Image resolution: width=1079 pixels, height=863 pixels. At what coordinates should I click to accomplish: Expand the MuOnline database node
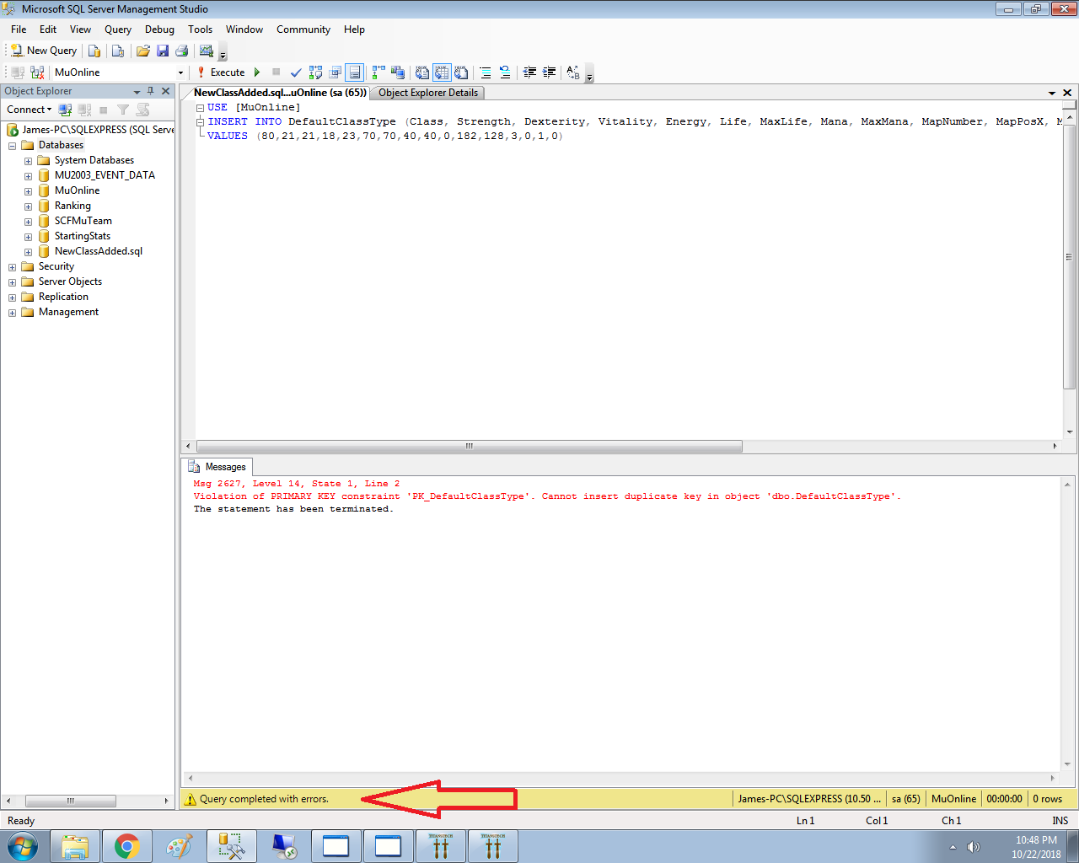[28, 191]
